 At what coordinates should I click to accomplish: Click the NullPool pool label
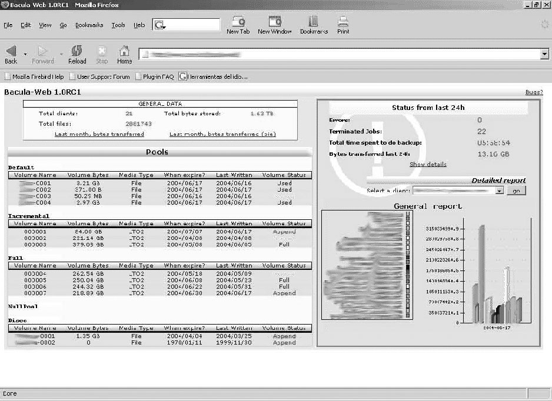pyautogui.click(x=22, y=306)
